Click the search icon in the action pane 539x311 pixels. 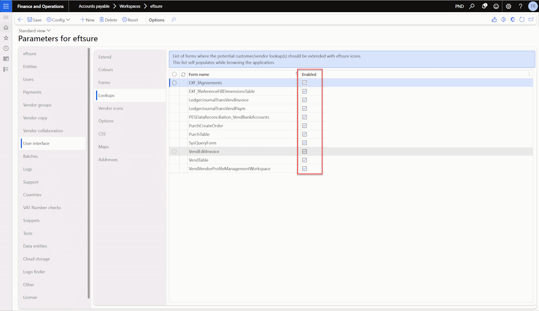pos(174,20)
